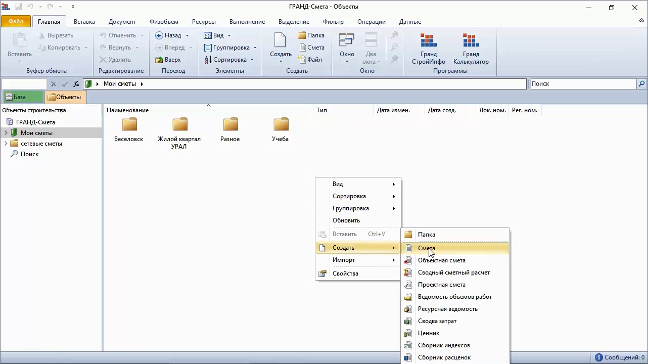Switch to the Физобъем ribbon tab
This screenshot has width=648, height=364.
(164, 22)
